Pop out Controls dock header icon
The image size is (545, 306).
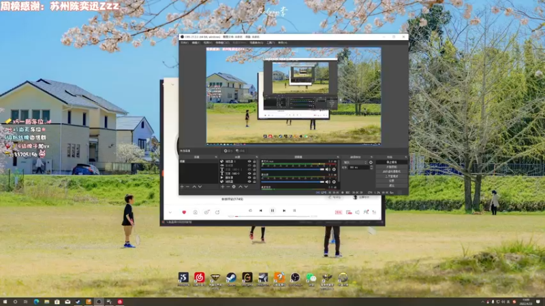tap(406, 157)
